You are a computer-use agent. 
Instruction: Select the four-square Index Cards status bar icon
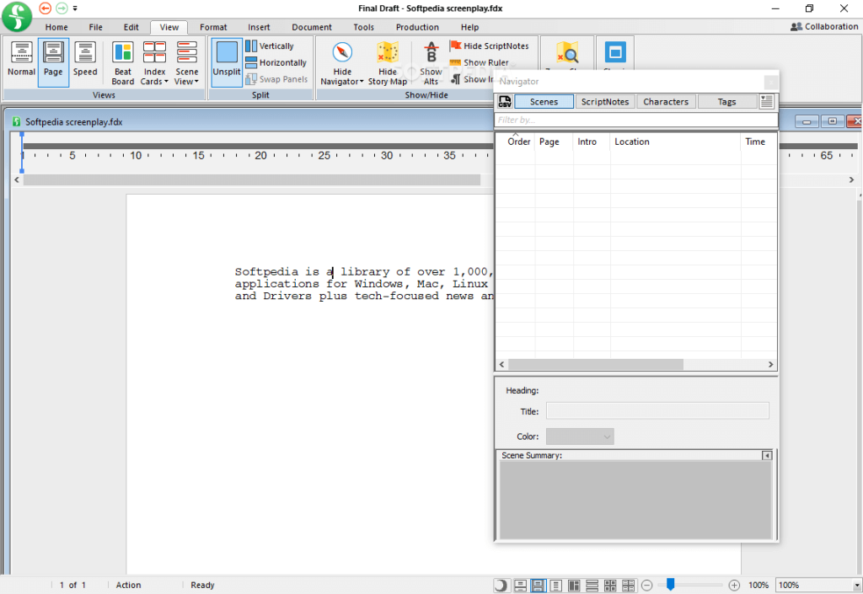610,586
